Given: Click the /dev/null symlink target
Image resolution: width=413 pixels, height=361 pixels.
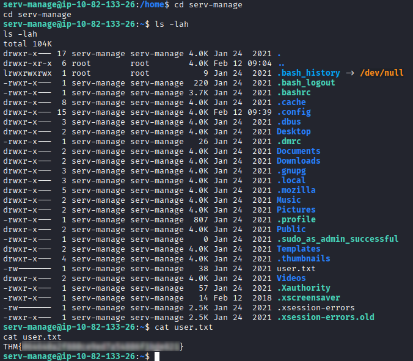Looking at the screenshot, I should (381, 73).
